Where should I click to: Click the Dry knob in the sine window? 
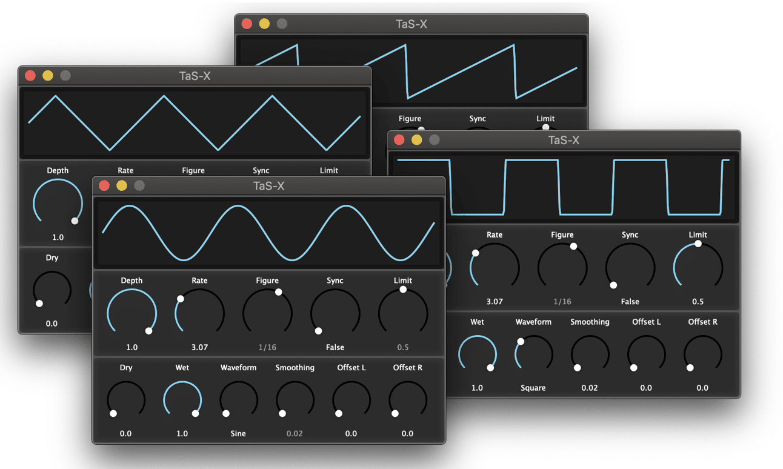[126, 400]
